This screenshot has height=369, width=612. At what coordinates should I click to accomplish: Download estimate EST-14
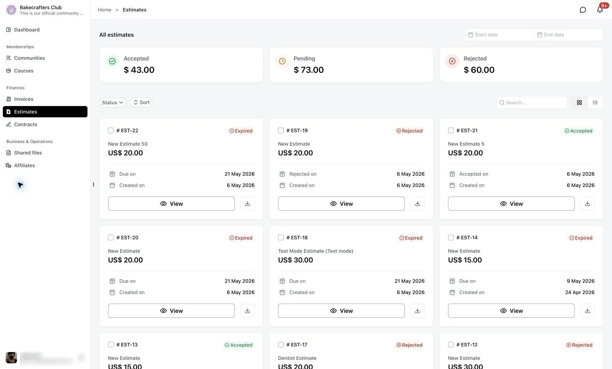(x=588, y=311)
